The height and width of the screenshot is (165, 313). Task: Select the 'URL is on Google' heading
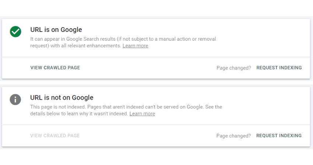(56, 30)
